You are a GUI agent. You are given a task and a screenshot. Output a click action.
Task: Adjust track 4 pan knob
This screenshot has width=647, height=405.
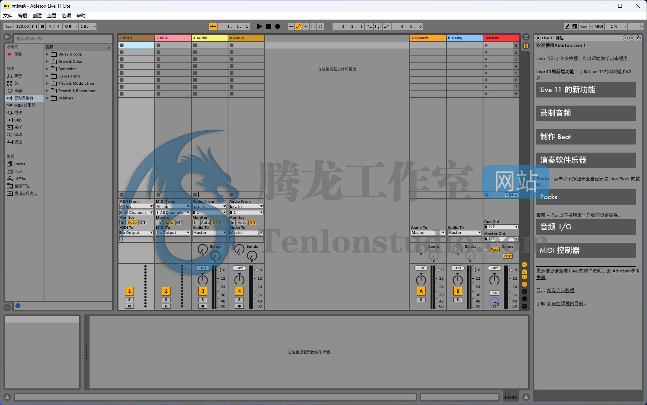(239, 279)
